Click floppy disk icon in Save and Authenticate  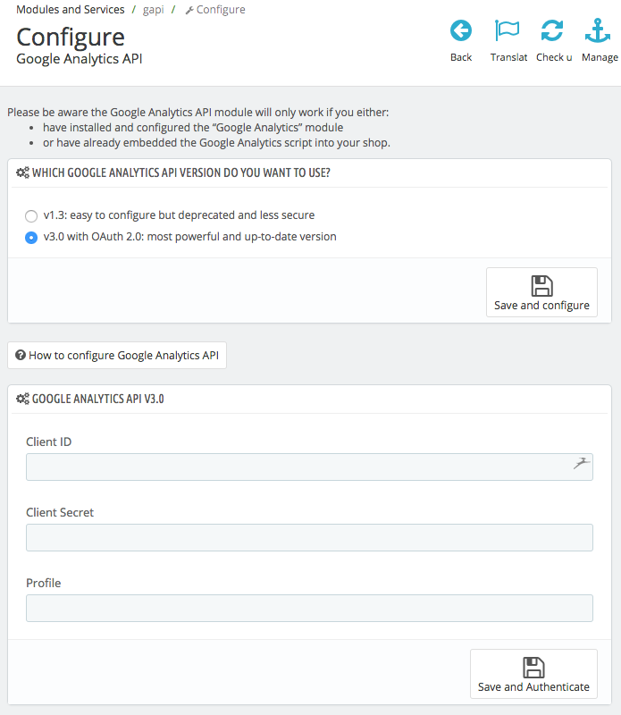click(x=533, y=668)
